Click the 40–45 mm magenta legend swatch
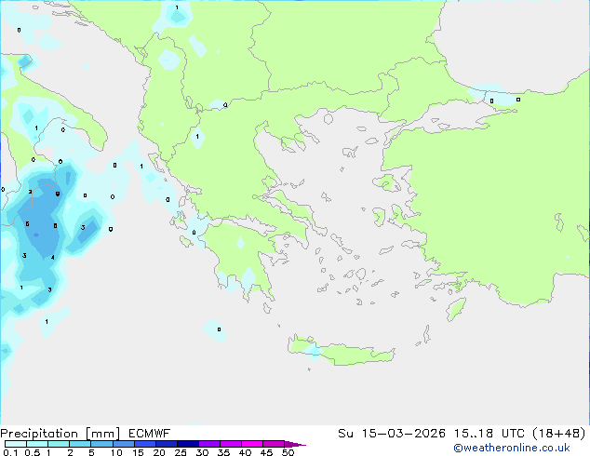 pyautogui.click(x=252, y=444)
